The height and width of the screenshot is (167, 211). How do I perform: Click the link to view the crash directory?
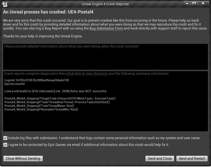tap(87, 74)
